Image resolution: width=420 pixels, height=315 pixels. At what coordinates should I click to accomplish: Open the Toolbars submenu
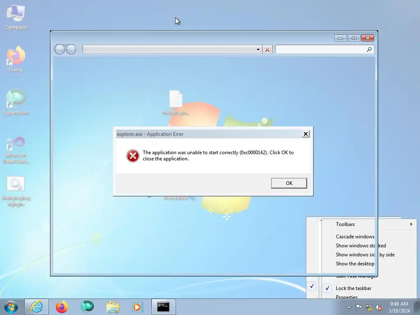click(x=370, y=224)
